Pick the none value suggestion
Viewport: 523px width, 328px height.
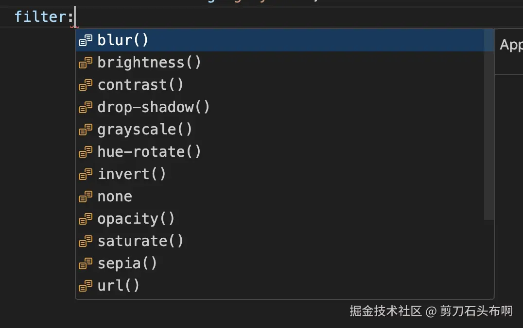coord(115,197)
